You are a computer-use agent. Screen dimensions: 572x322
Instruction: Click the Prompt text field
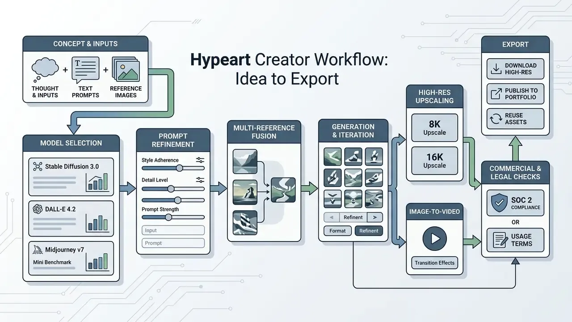click(x=173, y=243)
